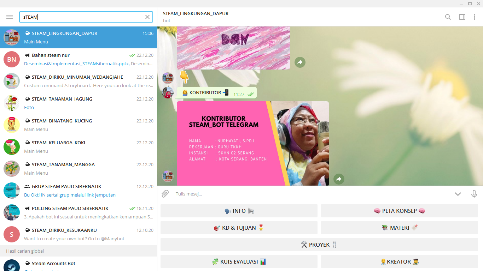Search within the current chat
Image resolution: width=483 pixels, height=271 pixels.
point(448,17)
